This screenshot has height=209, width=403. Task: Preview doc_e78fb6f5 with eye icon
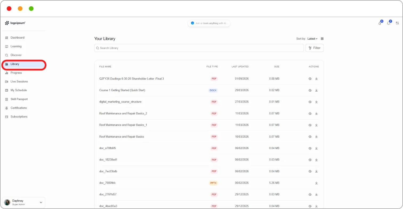310,148
